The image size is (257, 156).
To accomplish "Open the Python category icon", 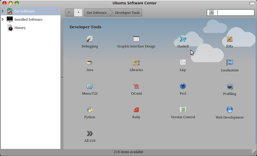I will point(90,110).
